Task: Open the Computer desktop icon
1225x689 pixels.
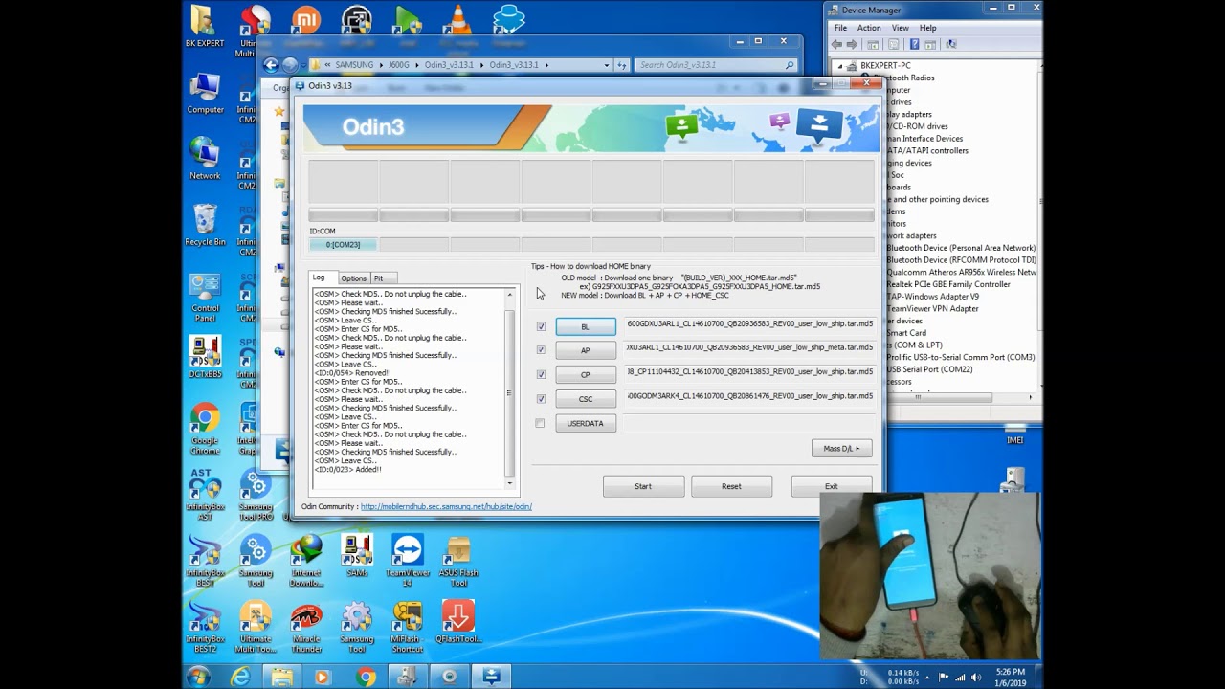Action: [x=205, y=92]
